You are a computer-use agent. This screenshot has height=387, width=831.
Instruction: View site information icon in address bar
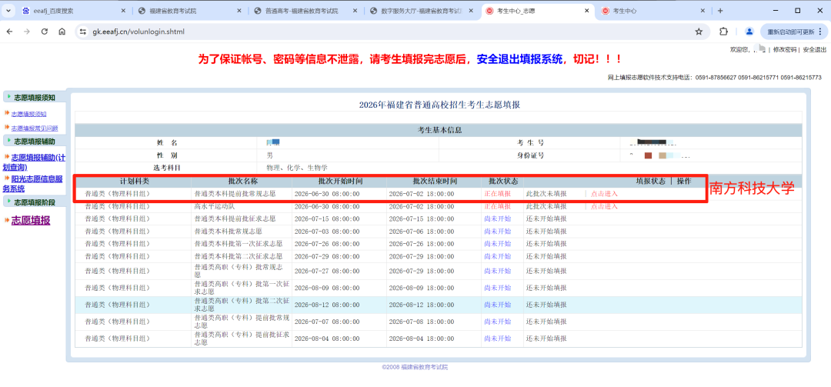tap(82, 32)
